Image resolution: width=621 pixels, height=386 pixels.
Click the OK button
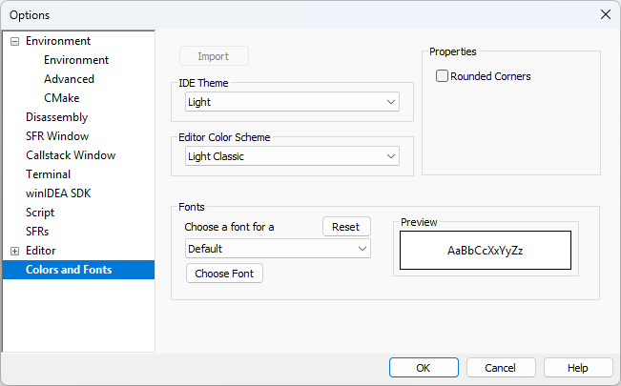click(424, 368)
